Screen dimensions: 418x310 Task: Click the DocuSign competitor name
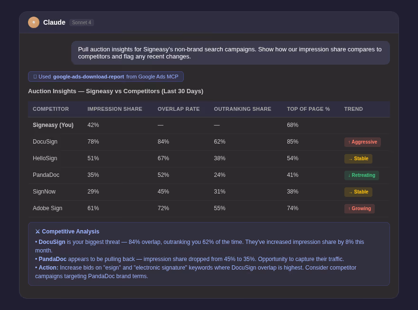45,142
